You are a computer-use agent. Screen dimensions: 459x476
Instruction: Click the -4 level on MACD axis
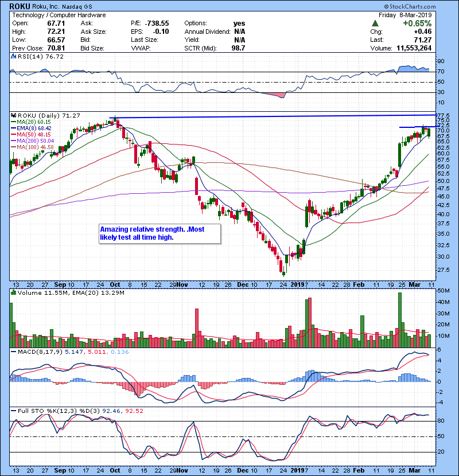[x=440, y=403]
